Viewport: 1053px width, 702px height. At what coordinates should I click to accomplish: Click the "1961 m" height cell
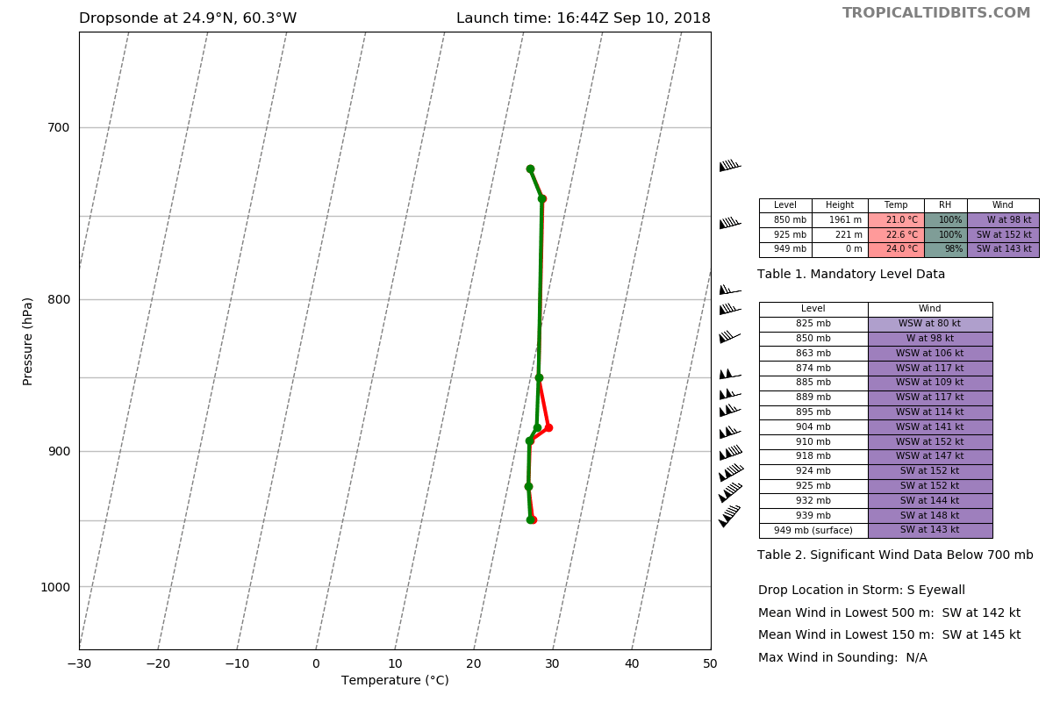[840, 220]
